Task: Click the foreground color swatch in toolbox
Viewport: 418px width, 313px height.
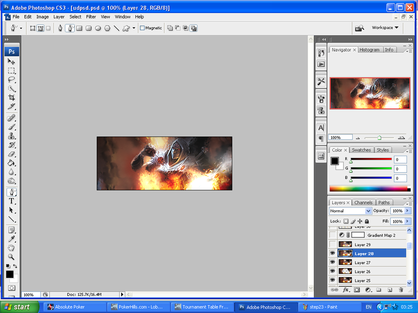Action: click(x=10, y=274)
